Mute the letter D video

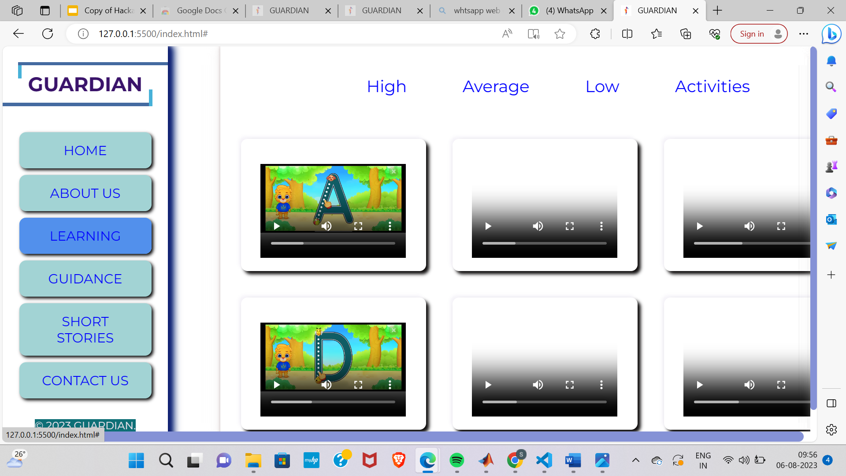[x=326, y=385]
